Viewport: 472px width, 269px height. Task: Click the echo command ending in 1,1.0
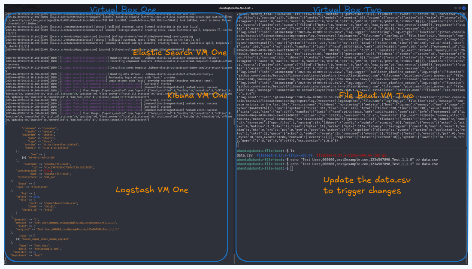click(364, 160)
